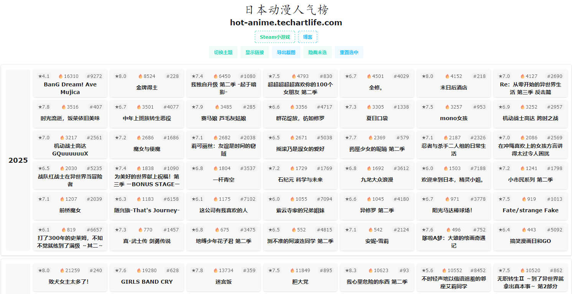Click the 药屋少女的呢喃 第二季 title

[x=377, y=149]
